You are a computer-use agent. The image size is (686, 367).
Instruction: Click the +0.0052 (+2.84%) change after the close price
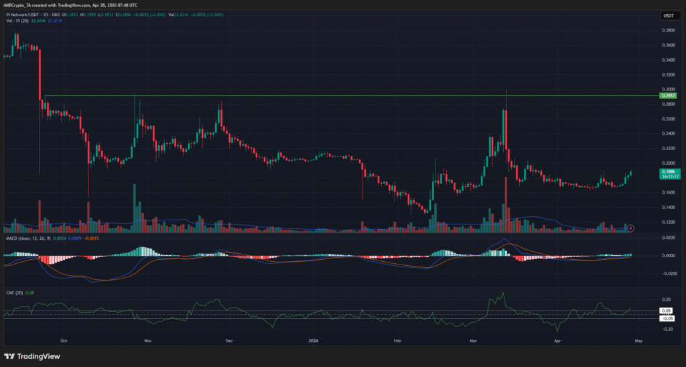(151, 15)
